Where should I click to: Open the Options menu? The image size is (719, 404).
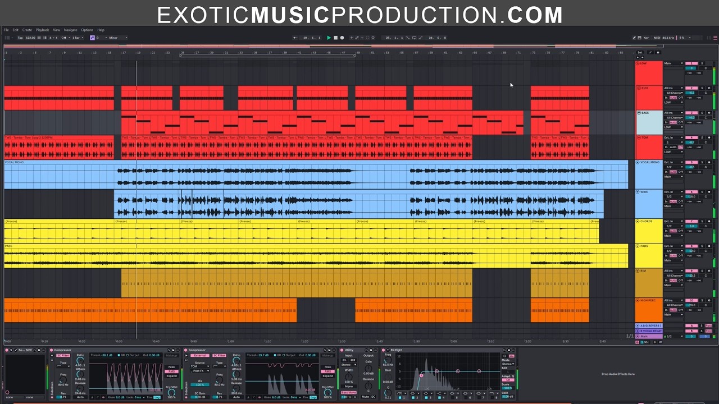pos(87,30)
